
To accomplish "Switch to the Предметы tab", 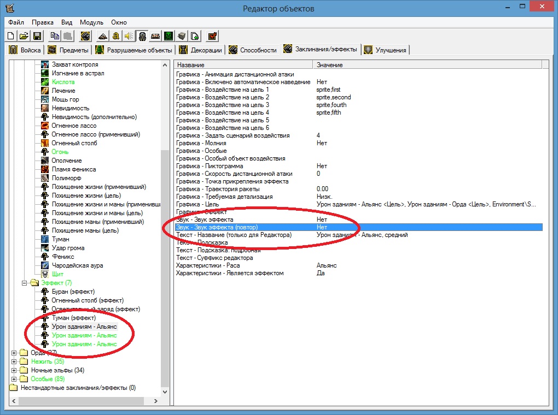I will coord(68,50).
